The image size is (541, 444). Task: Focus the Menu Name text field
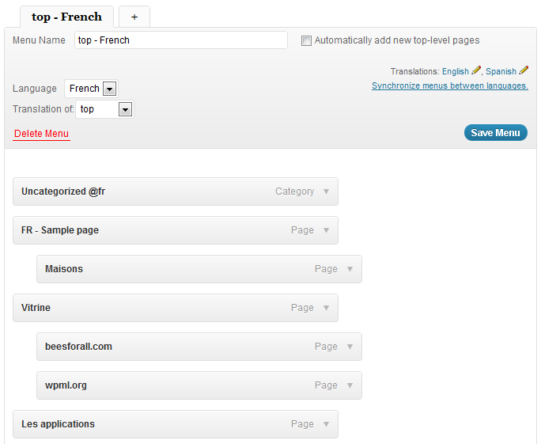181,40
